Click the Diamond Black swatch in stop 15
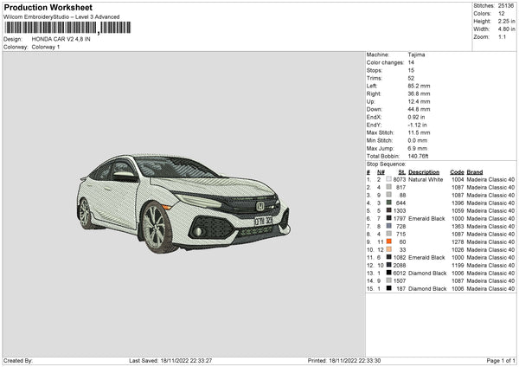519x367 pixels. pos(388,288)
